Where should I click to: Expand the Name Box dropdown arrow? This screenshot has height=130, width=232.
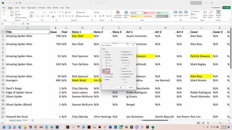point(12,24)
